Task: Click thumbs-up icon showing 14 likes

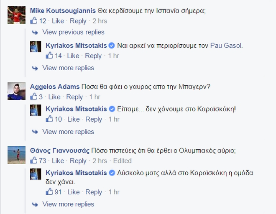Action: point(50,56)
